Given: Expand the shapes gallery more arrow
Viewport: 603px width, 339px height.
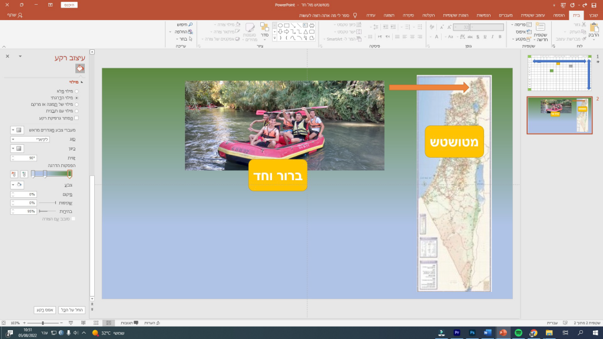Looking at the screenshot, I should [274, 38].
